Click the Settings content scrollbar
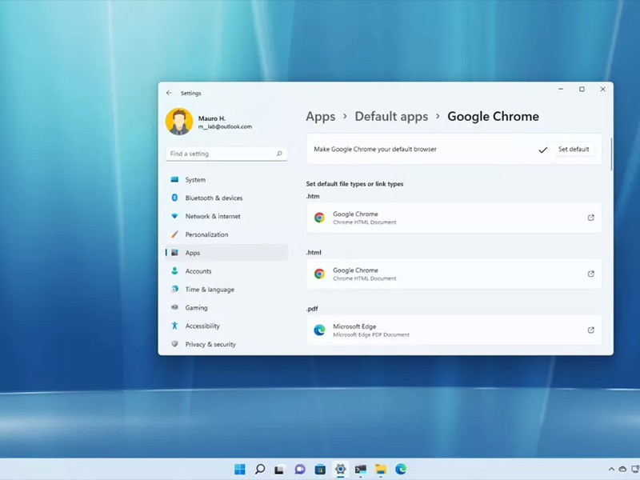 tap(611, 154)
